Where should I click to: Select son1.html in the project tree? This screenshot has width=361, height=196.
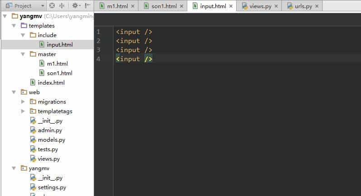click(x=60, y=73)
